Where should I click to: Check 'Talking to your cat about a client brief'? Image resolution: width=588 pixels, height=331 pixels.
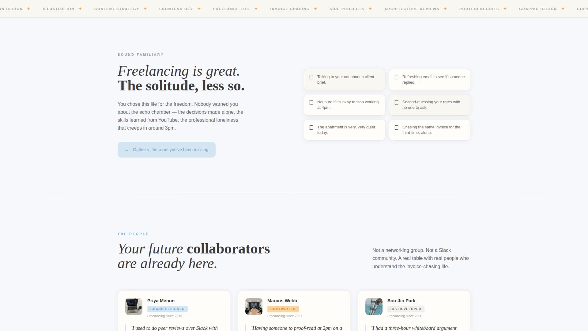pos(311,77)
